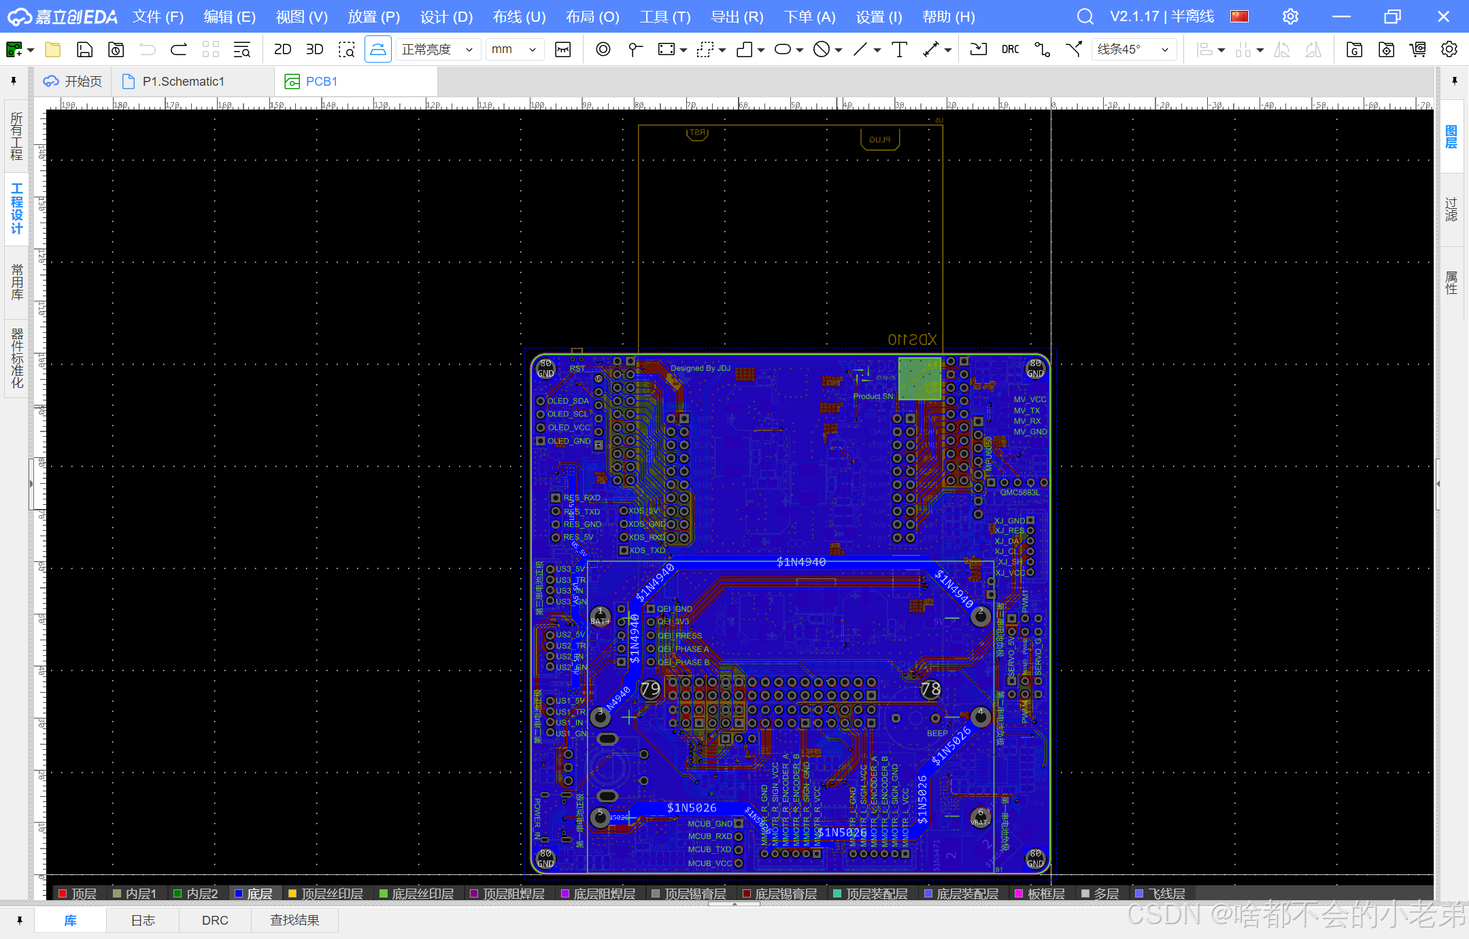Click the new PCB document icon
The image size is (1469, 939).
14,50
